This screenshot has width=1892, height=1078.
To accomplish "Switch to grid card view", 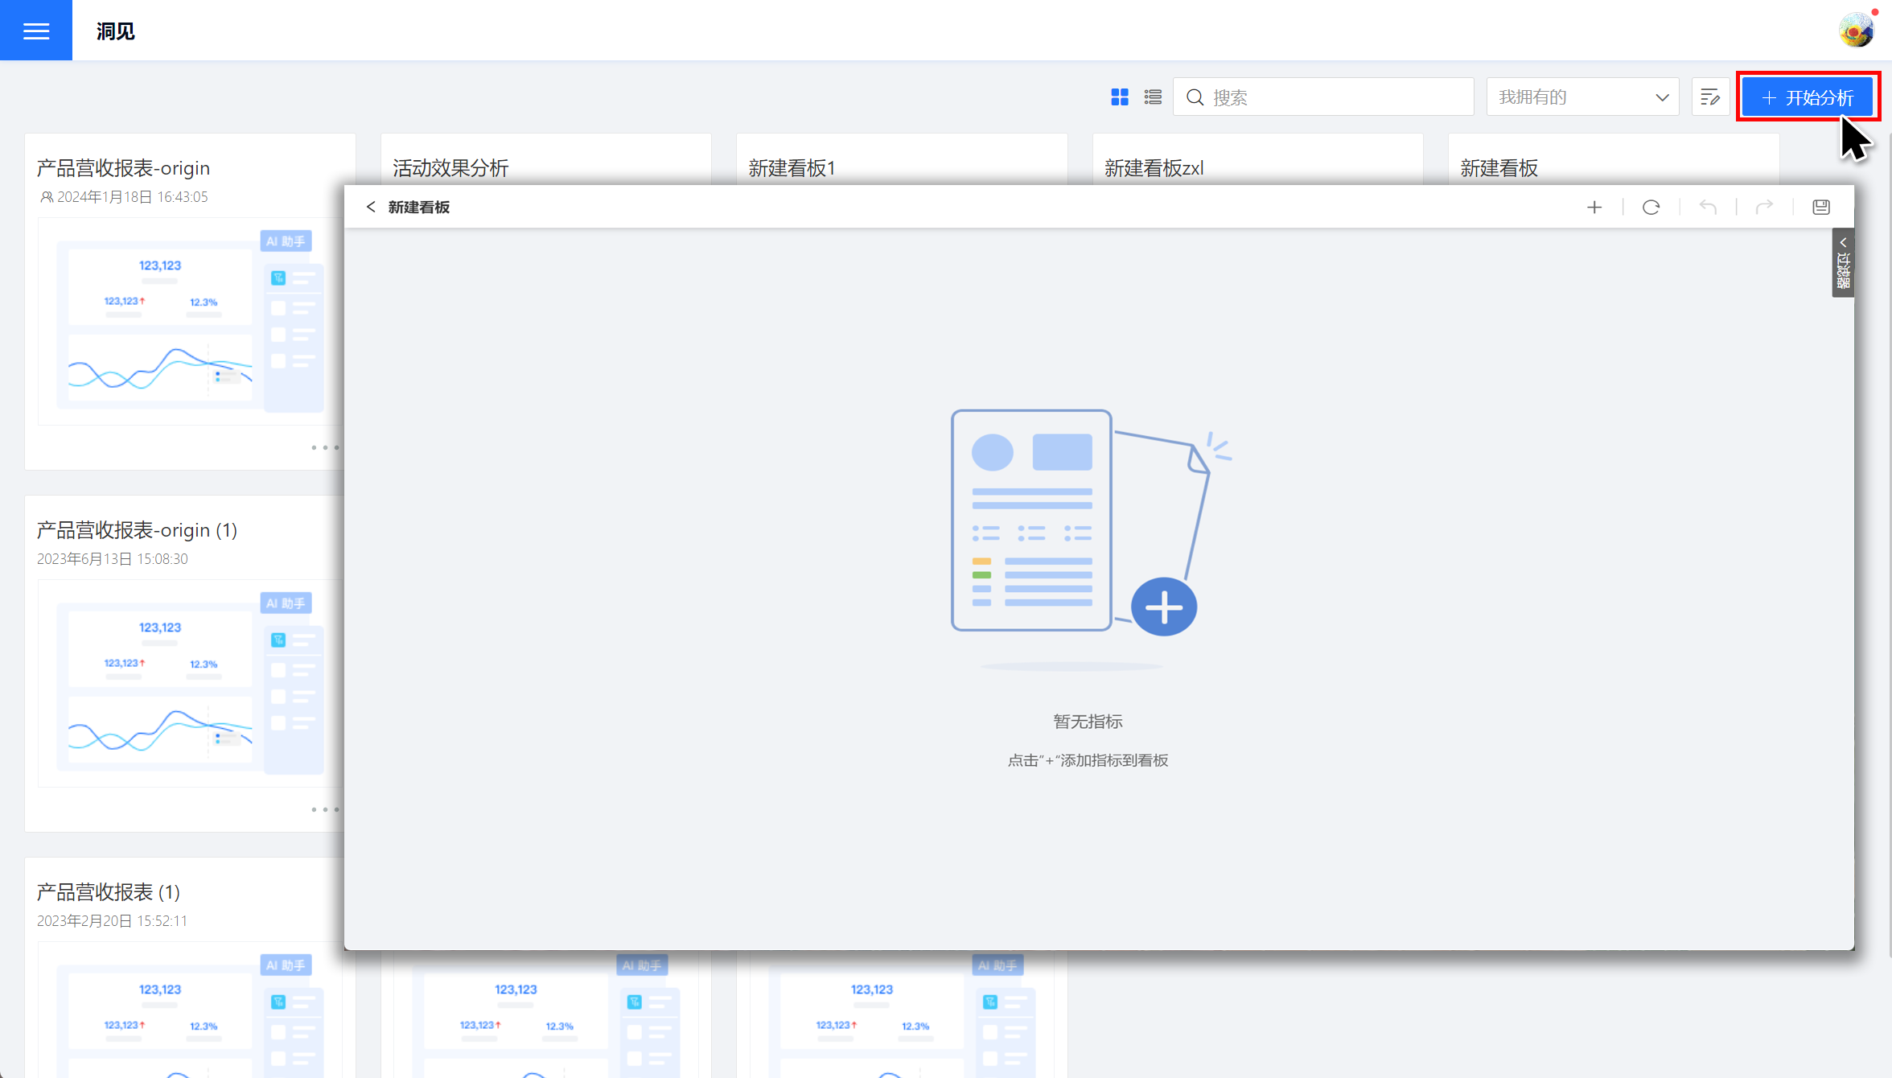I will click(1119, 97).
